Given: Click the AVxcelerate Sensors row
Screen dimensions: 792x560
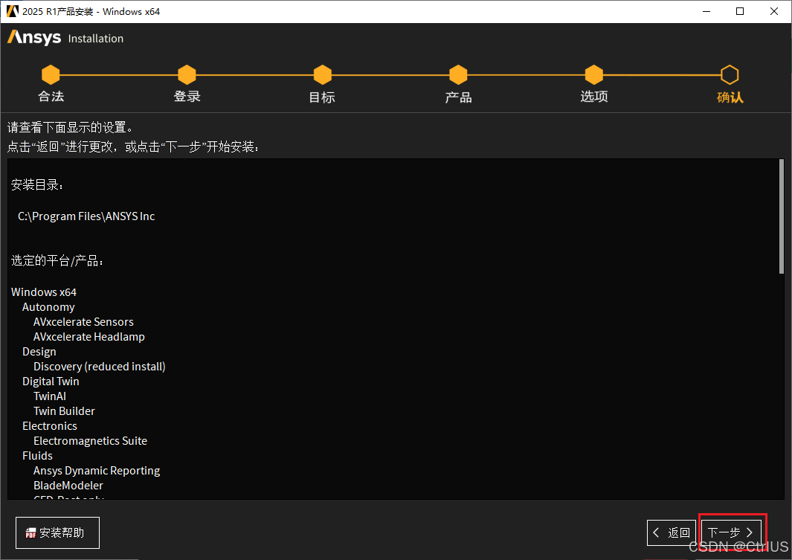Looking at the screenshot, I should (83, 322).
